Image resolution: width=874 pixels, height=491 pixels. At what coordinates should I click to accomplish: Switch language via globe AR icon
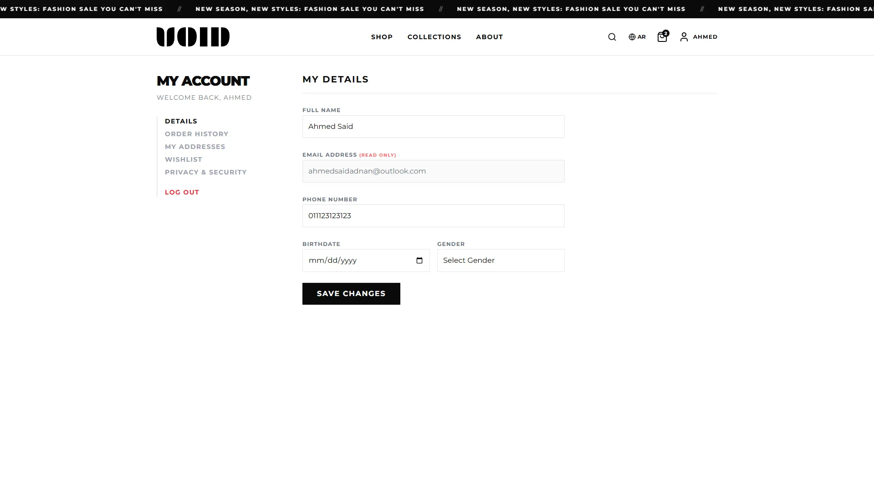[637, 37]
